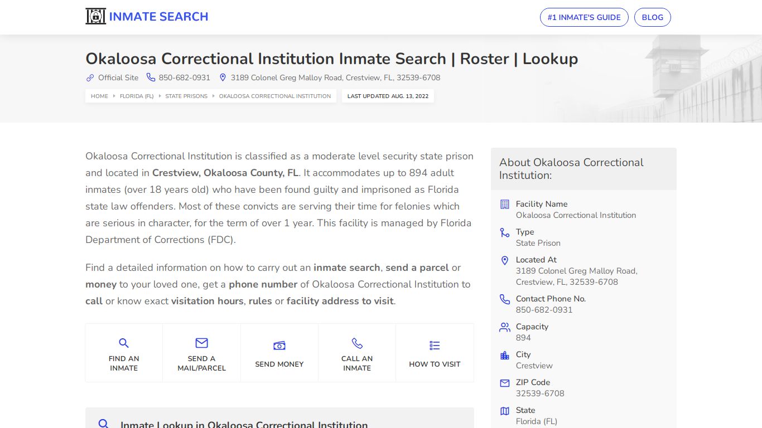Click bold text Crestview, Okaloosa County, FL
The height and width of the screenshot is (428, 762).
pos(225,173)
